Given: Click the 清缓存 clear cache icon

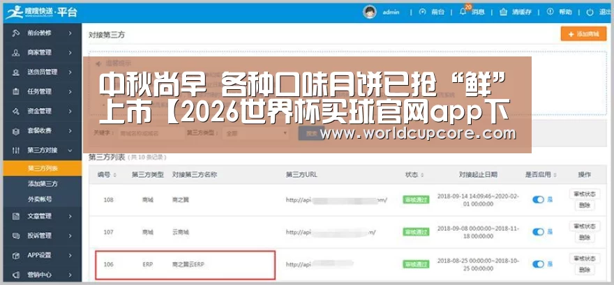Looking at the screenshot, I should coord(504,12).
